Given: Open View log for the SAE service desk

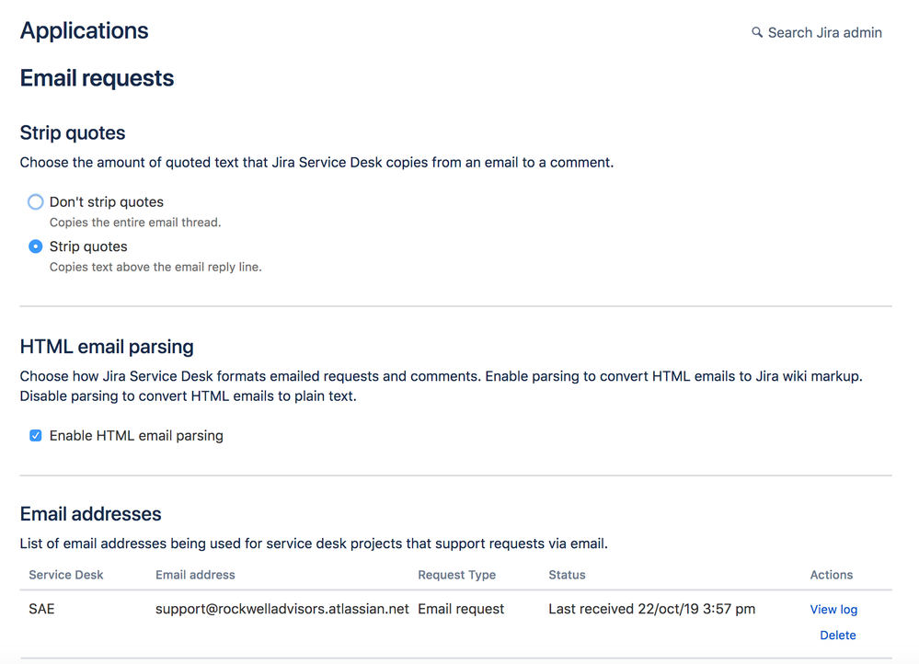Looking at the screenshot, I should (833, 610).
